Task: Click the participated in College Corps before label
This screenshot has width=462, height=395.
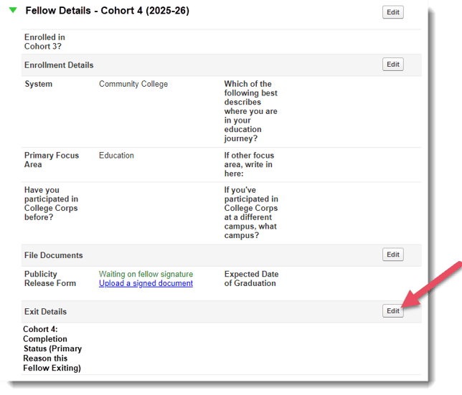Action: pyautogui.click(x=51, y=204)
